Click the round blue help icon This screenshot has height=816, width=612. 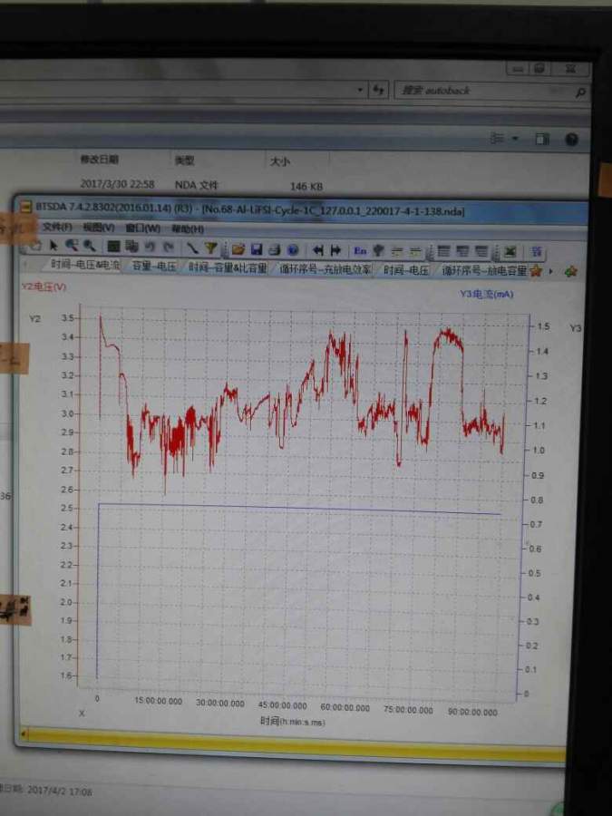click(x=293, y=250)
